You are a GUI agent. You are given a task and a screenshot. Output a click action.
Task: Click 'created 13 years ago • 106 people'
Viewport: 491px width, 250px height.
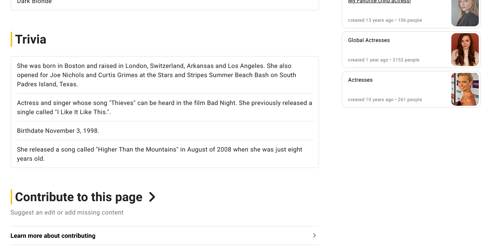pos(385,20)
